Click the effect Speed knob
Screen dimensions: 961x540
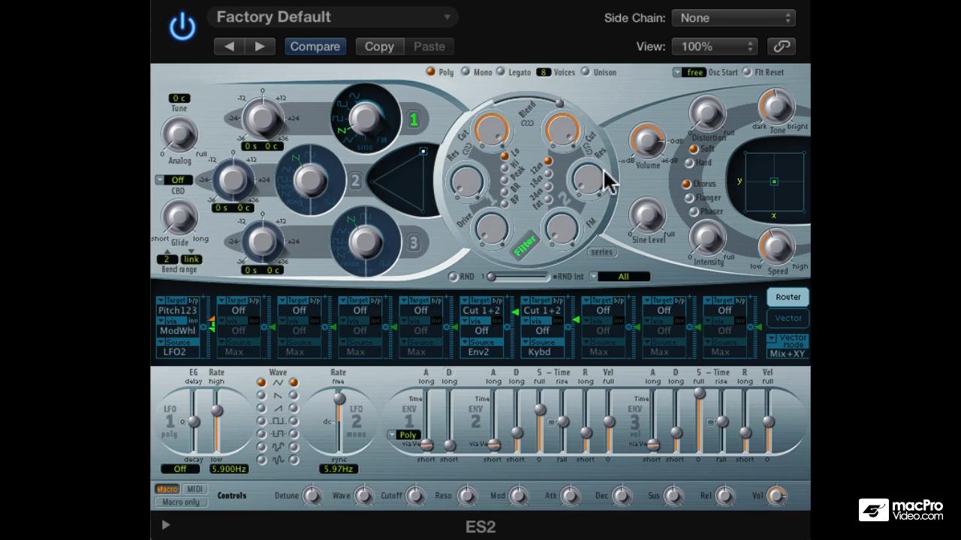[x=777, y=245]
